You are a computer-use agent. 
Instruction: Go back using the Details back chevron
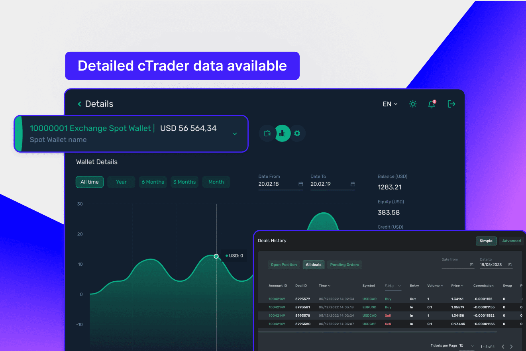[x=79, y=104]
